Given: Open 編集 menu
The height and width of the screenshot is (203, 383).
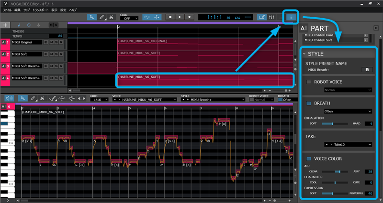Looking at the screenshot, I should click(x=17, y=10).
